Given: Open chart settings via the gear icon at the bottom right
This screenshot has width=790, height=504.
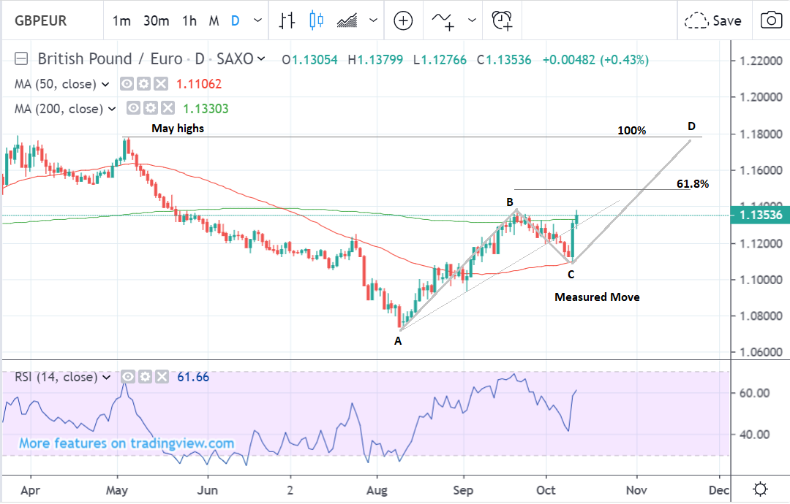Looking at the screenshot, I should [x=761, y=488].
